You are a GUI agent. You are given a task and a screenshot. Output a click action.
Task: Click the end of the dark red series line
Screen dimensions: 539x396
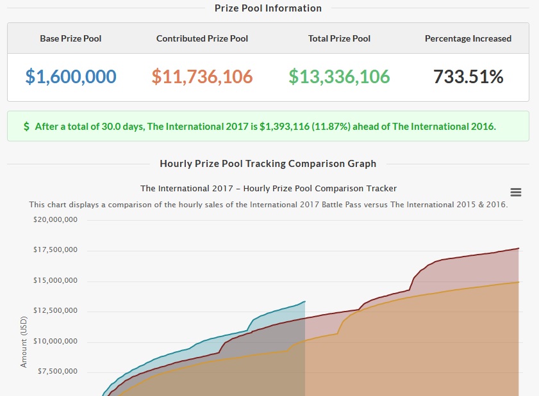pos(518,248)
